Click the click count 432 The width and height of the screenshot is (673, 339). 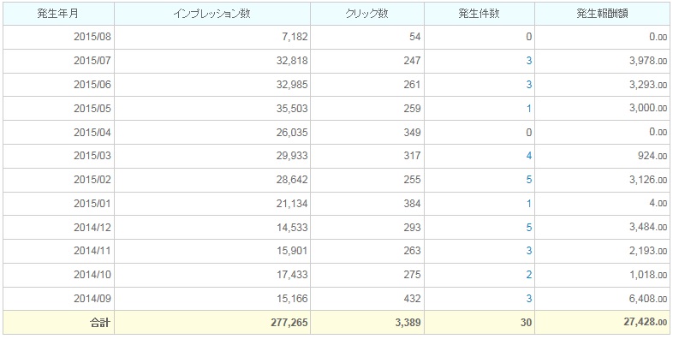[413, 299]
